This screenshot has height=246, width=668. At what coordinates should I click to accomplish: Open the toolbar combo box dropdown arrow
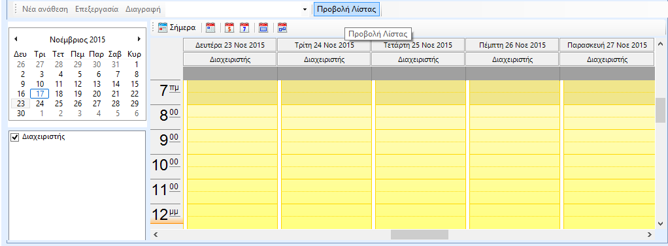(305, 9)
